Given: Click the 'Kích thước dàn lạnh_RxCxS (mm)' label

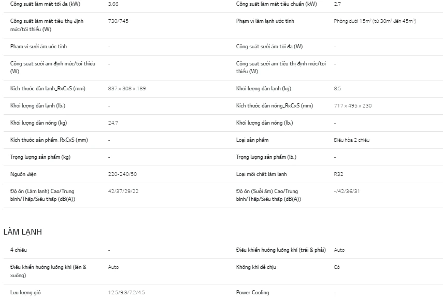Looking at the screenshot, I should (48, 89).
